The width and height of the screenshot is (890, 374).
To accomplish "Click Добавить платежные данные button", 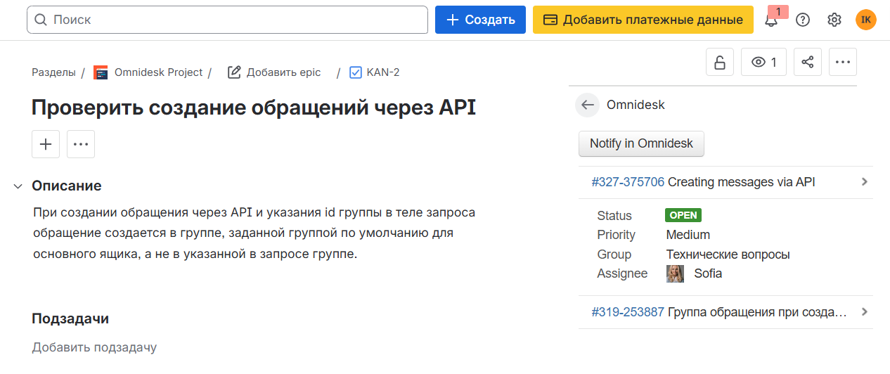I will click(643, 20).
